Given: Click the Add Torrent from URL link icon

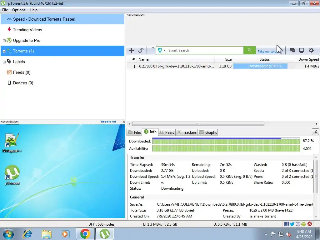Looking at the screenshot, I should pyautogui.click(x=141, y=50).
